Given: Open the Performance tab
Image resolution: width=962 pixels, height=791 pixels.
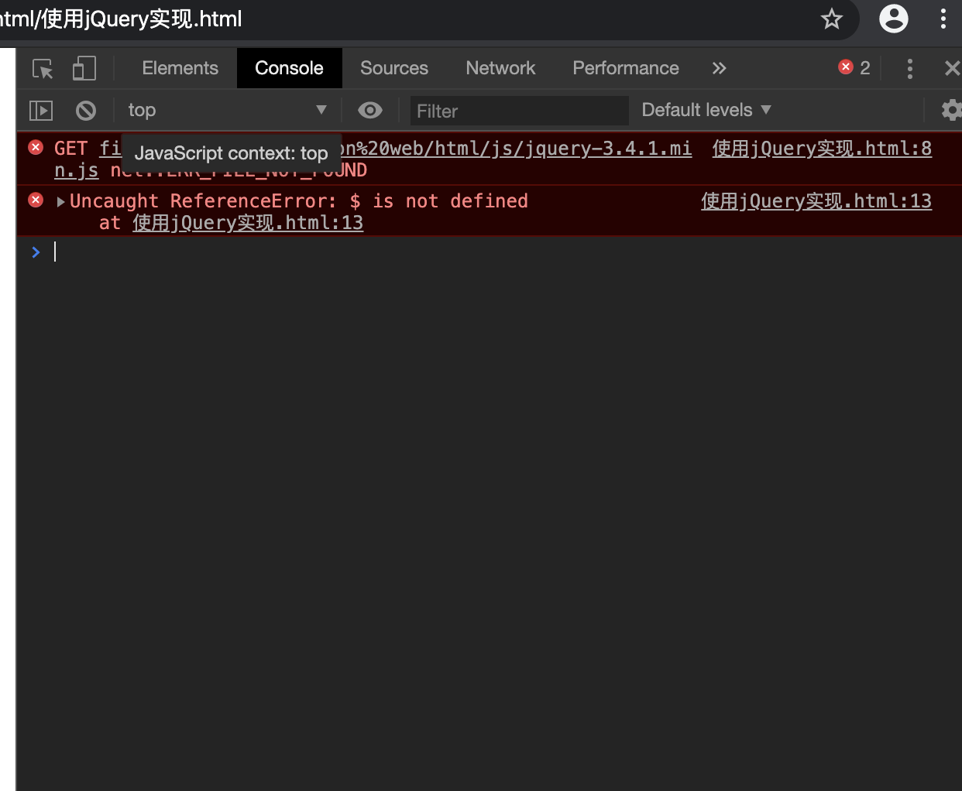Looking at the screenshot, I should tap(626, 68).
